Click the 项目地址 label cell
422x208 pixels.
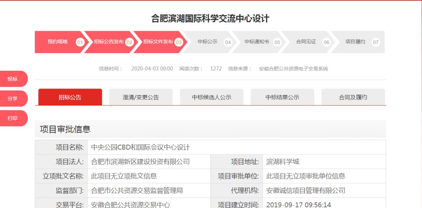coord(236,161)
